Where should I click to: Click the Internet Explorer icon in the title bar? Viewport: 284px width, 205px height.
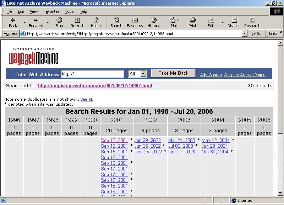coord(3,3)
